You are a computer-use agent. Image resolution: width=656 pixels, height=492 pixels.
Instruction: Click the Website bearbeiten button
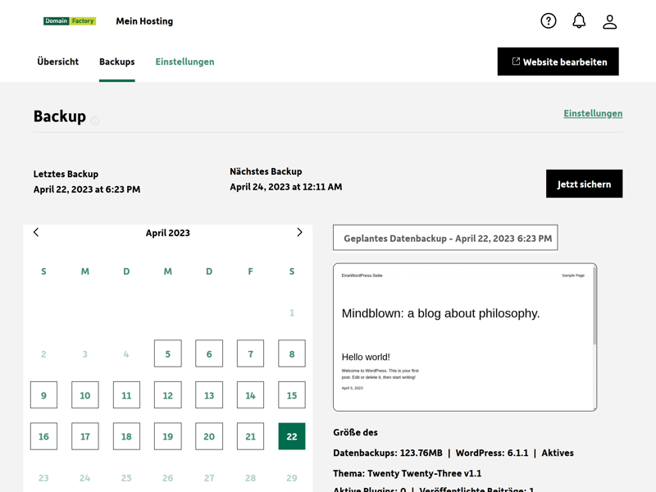point(558,61)
